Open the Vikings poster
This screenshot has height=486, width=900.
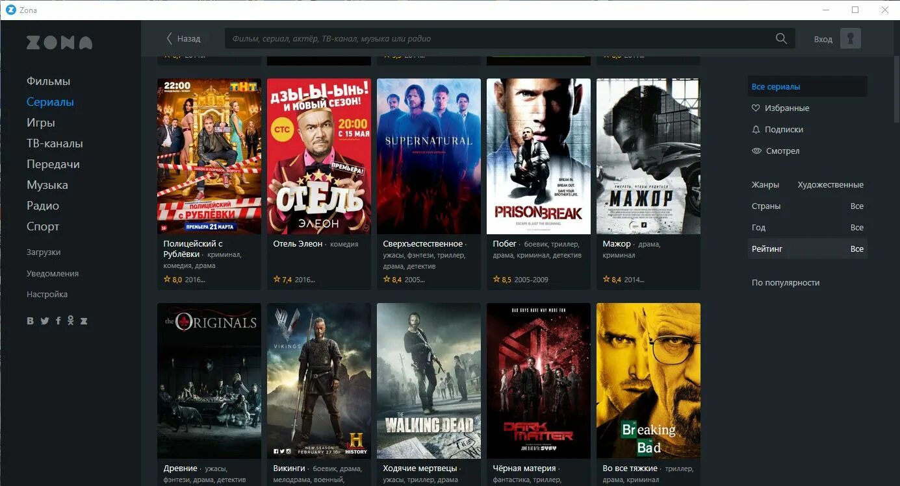[x=319, y=381]
